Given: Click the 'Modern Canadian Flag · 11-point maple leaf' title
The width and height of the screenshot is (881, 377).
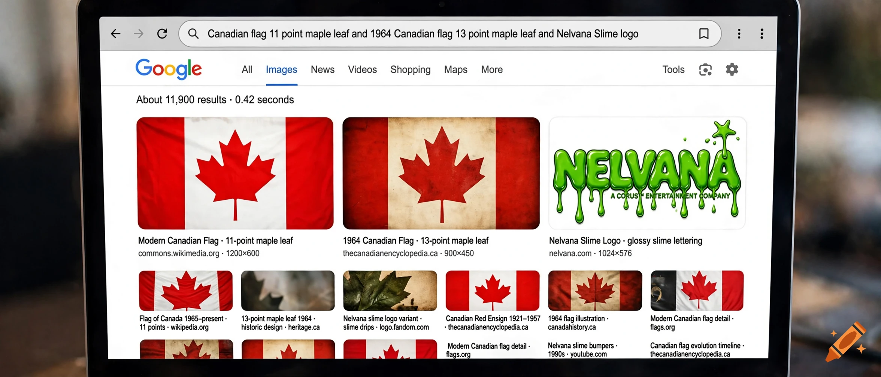Looking at the screenshot, I should pos(215,240).
